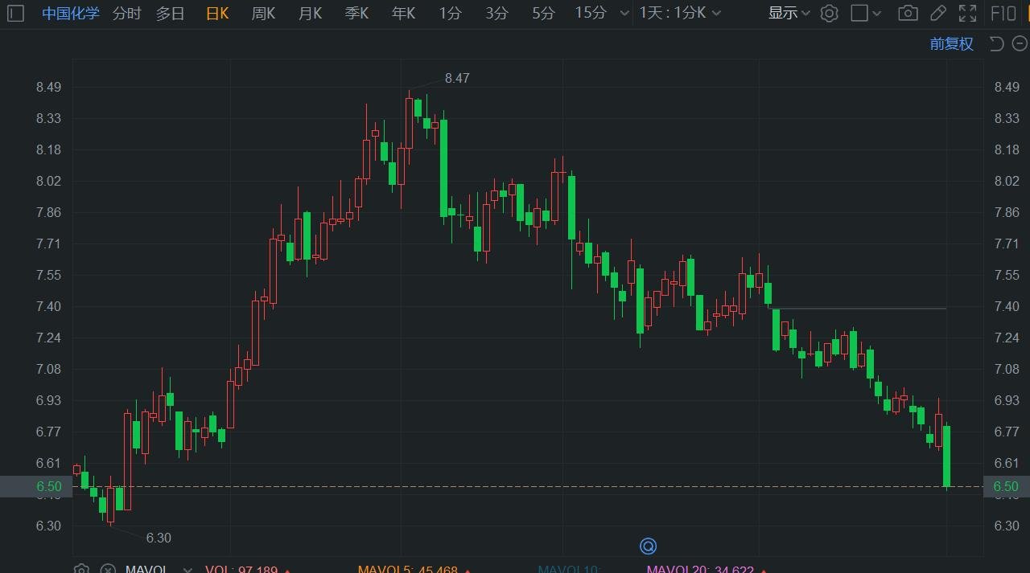Close the MAVOL indicator with X icon
Image resolution: width=1030 pixels, height=573 pixels.
tap(108, 570)
